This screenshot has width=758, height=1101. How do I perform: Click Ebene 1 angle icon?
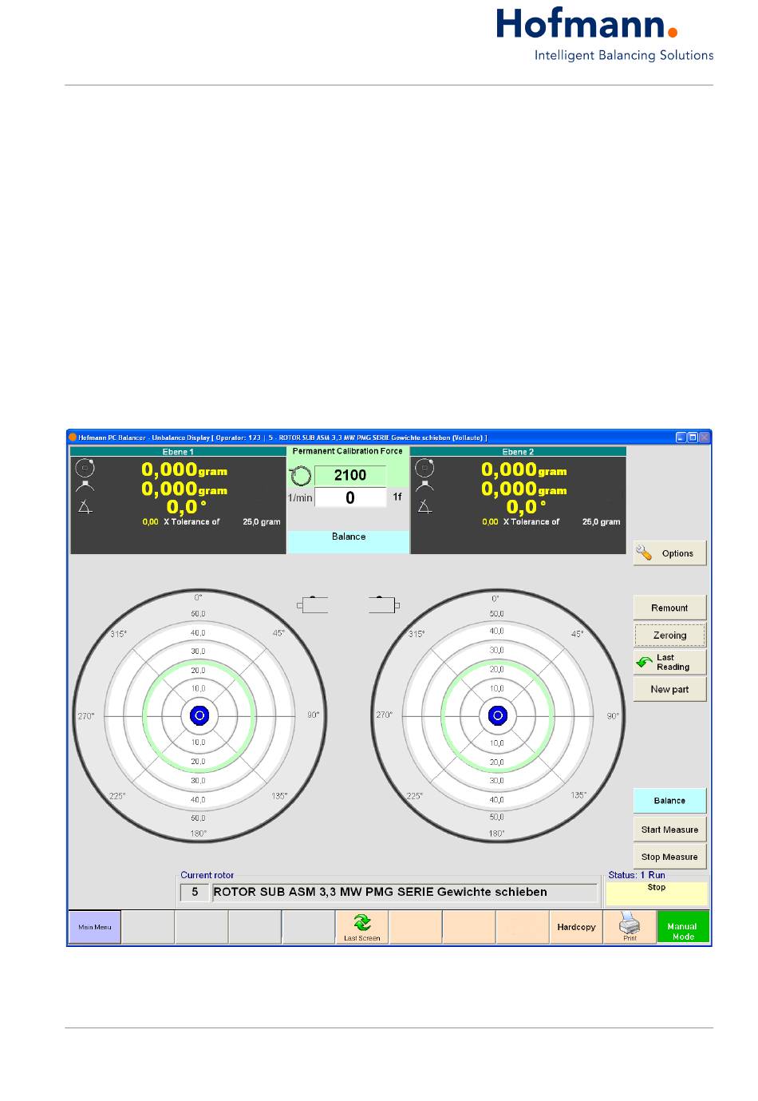[85, 506]
